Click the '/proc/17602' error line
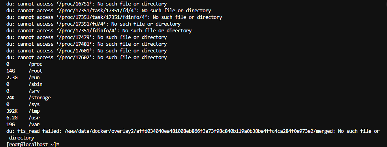The width and height of the screenshot is (387, 147). pos(86,58)
